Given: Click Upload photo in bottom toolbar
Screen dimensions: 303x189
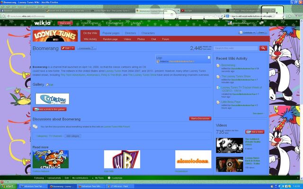Looking at the screenshot, I should pyautogui.click(x=54, y=178).
